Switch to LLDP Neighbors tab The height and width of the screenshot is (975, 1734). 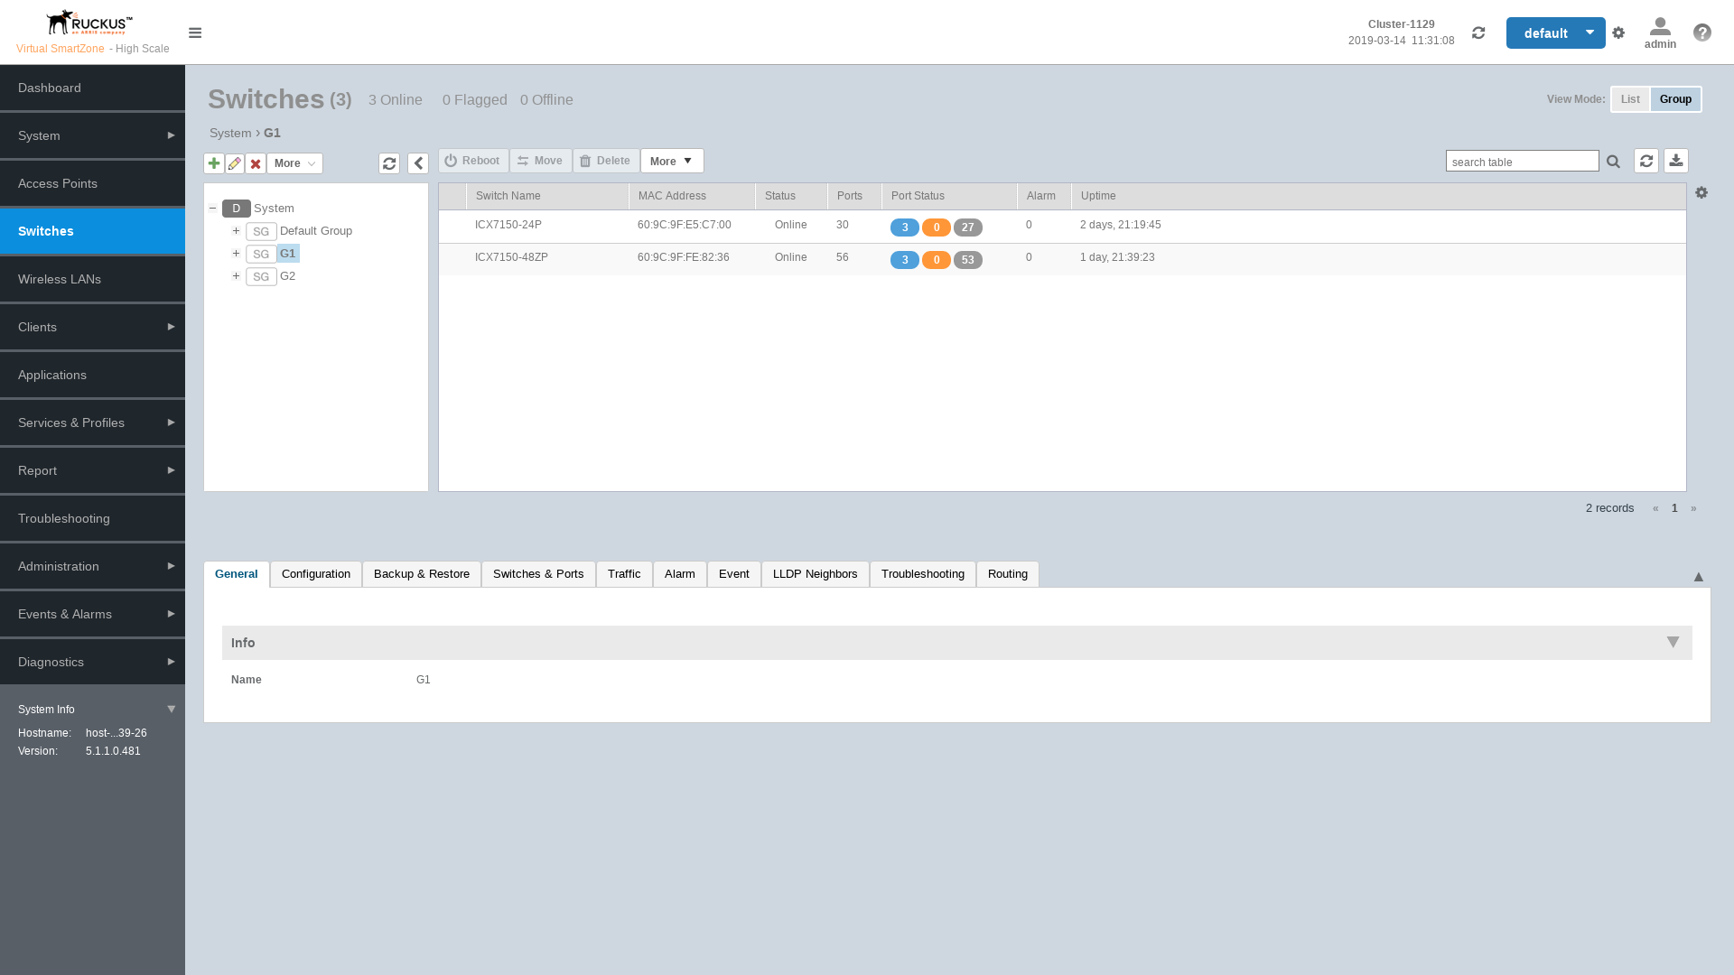(815, 574)
